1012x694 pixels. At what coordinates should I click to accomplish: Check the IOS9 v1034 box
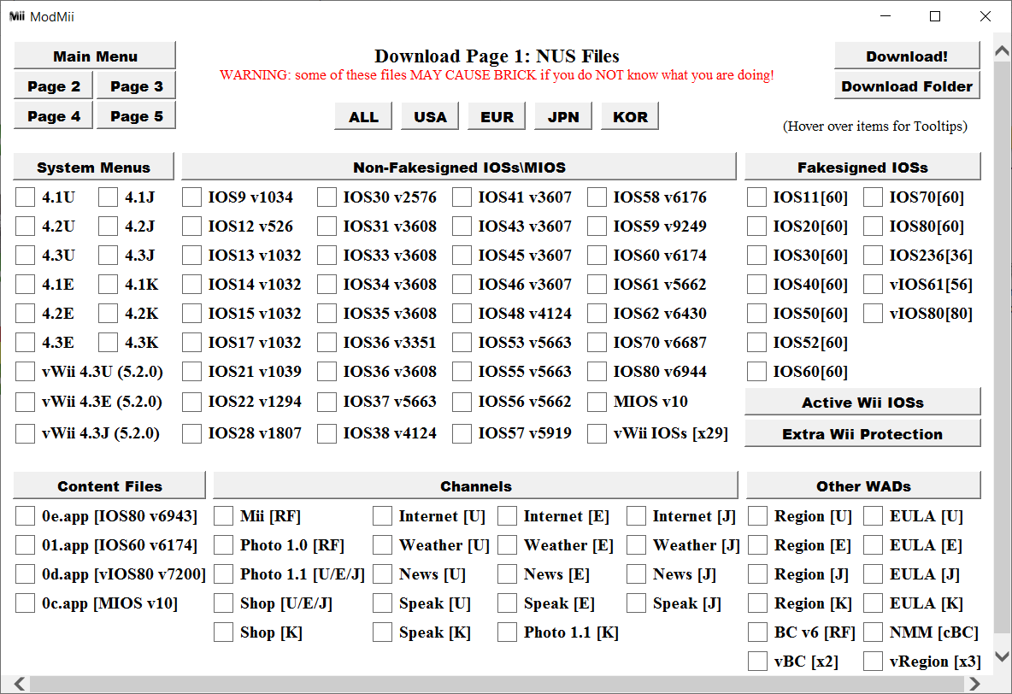pyautogui.click(x=191, y=197)
